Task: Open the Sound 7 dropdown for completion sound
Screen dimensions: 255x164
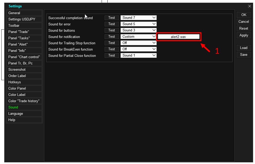Action: point(138,18)
